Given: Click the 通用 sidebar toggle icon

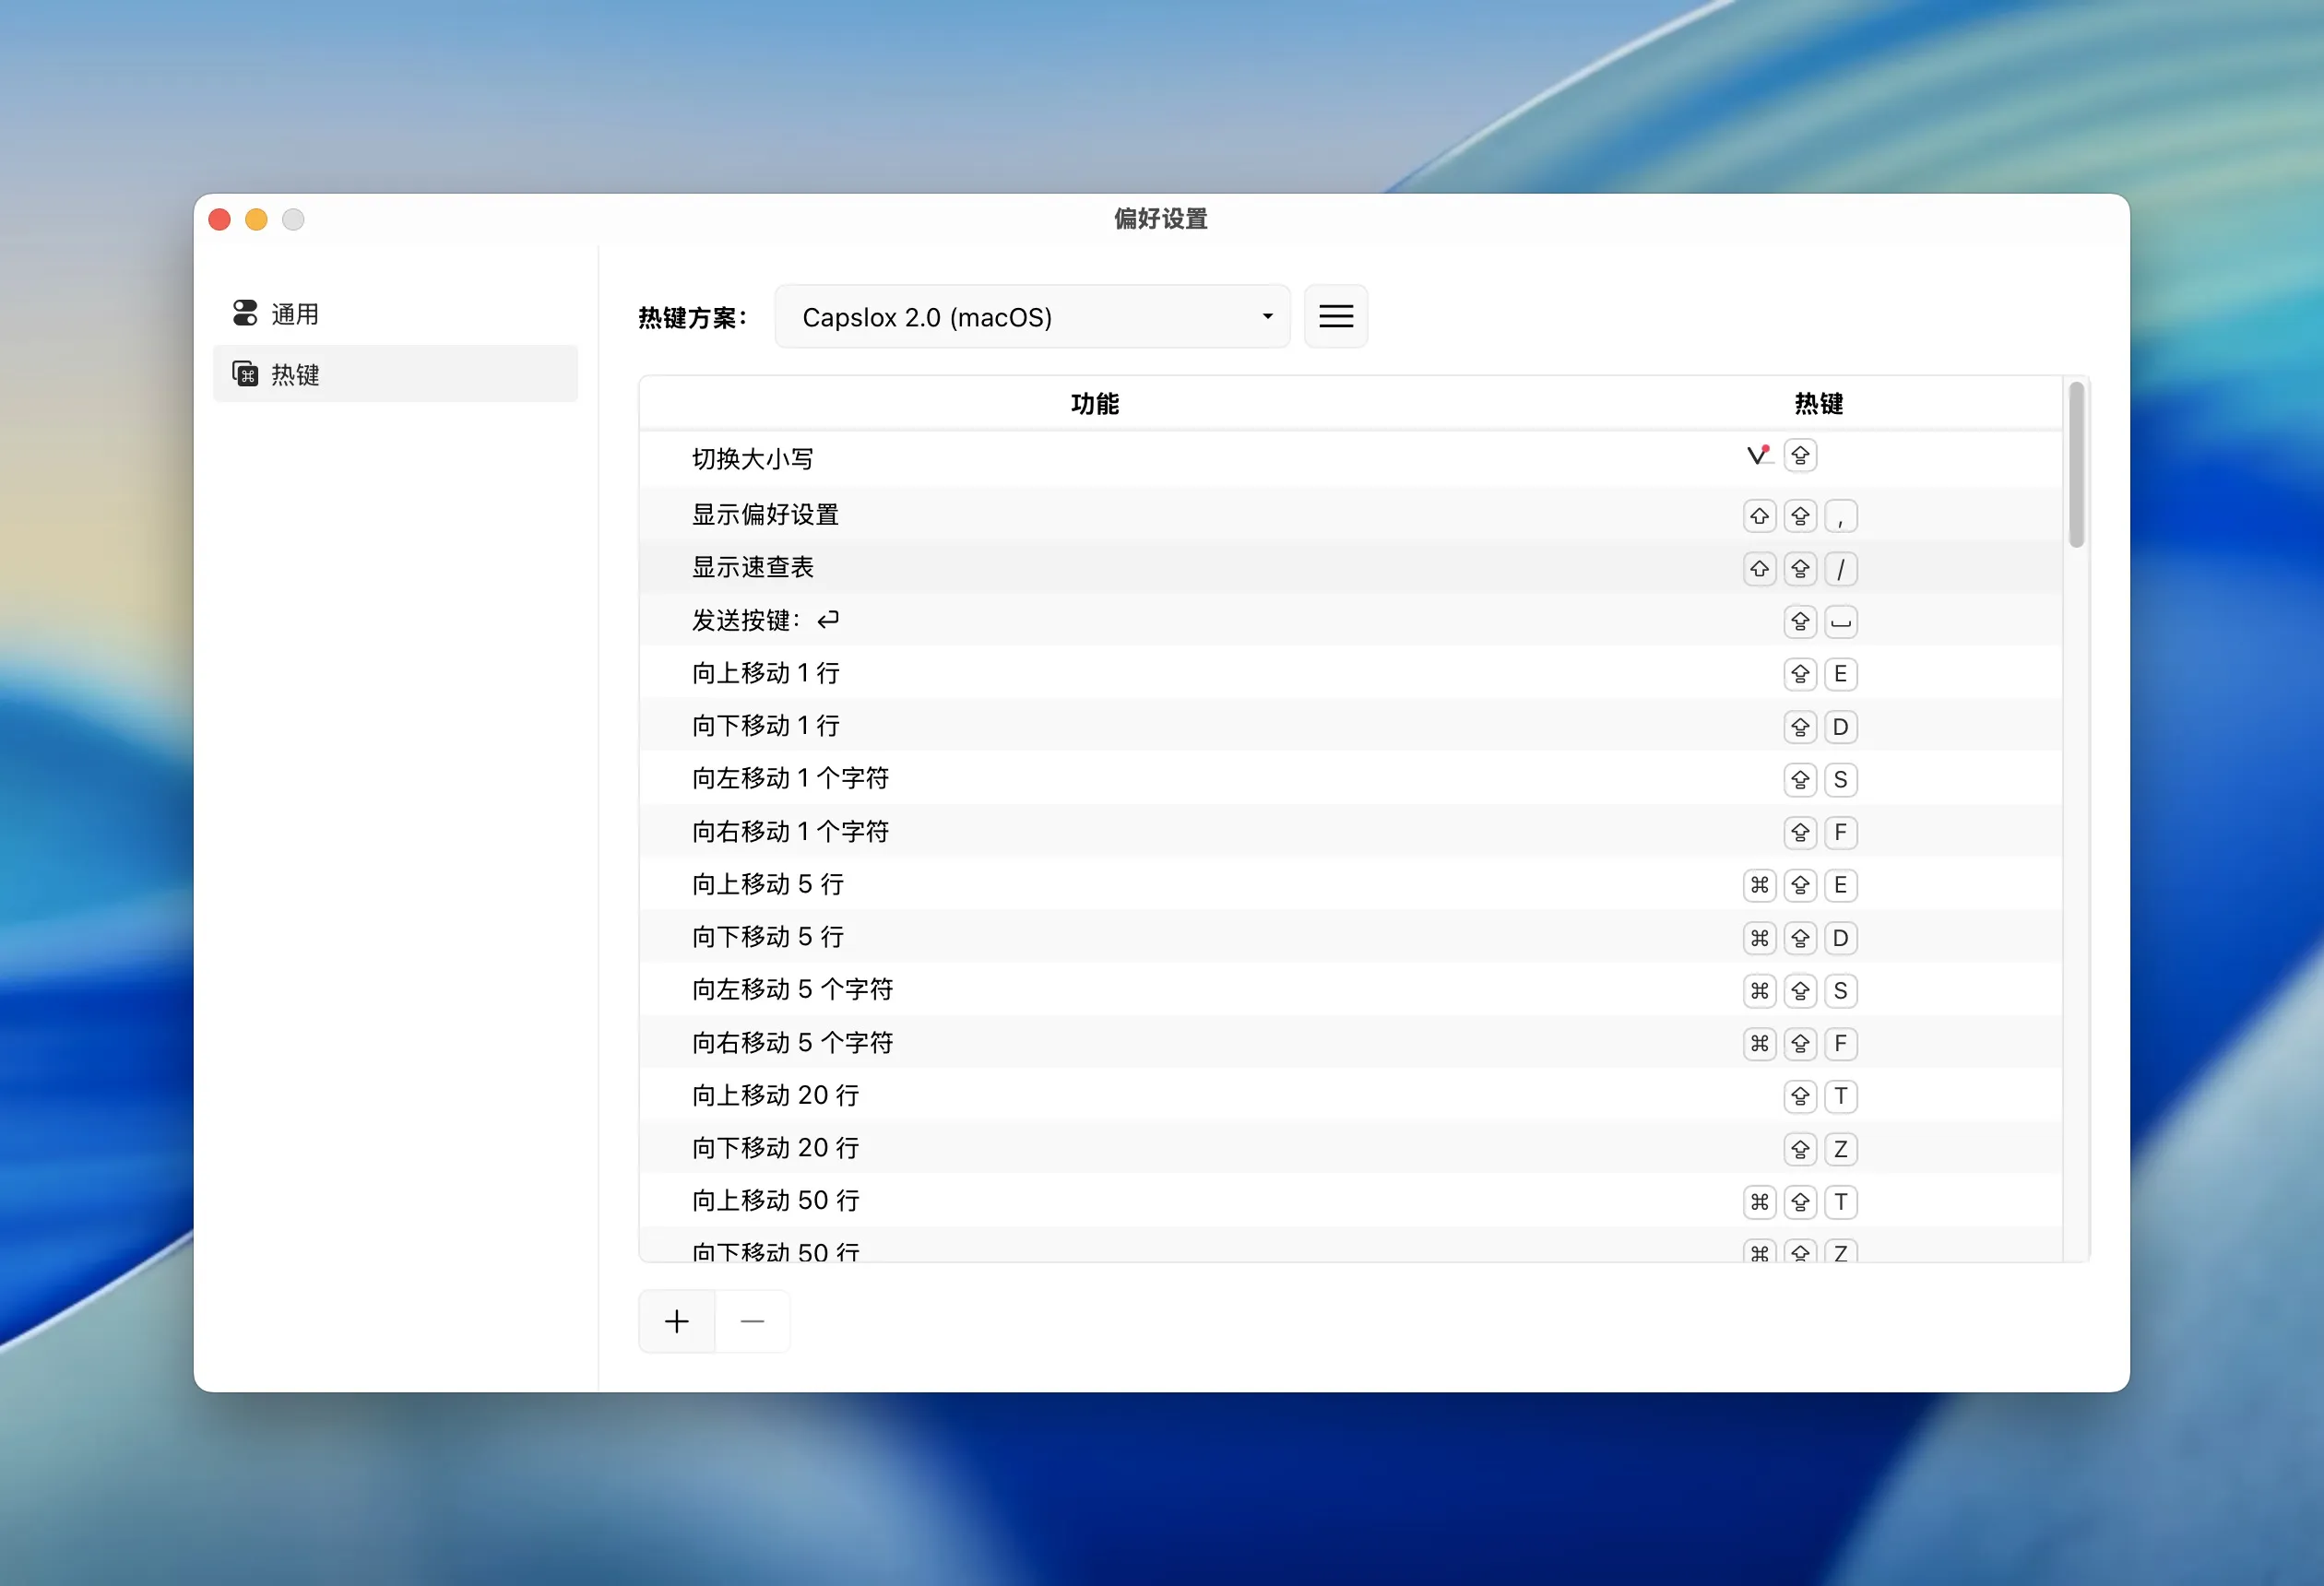Looking at the screenshot, I should 246,313.
